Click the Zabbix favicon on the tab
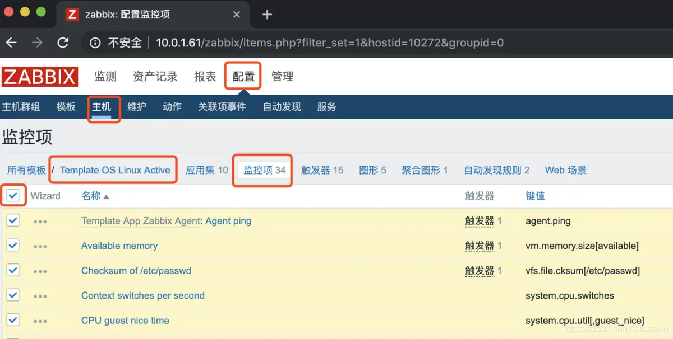Image resolution: width=673 pixels, height=339 pixels. 72,15
